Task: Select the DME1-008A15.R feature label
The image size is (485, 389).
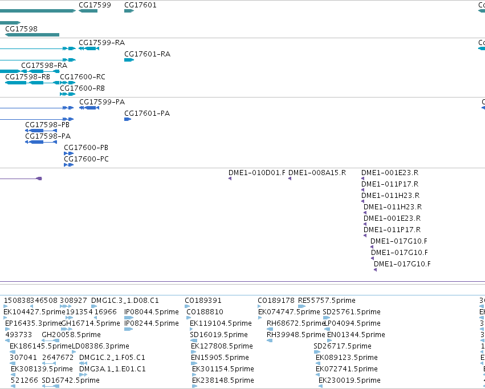Action: [317, 173]
